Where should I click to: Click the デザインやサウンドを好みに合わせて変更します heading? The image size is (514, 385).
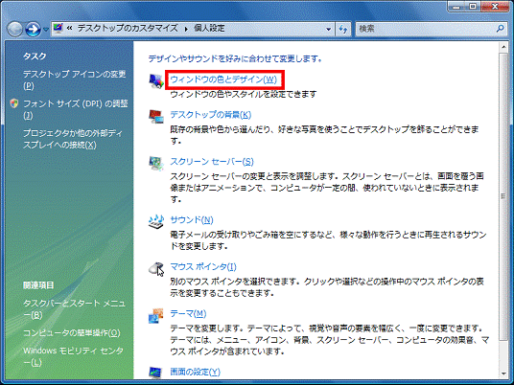(x=235, y=59)
